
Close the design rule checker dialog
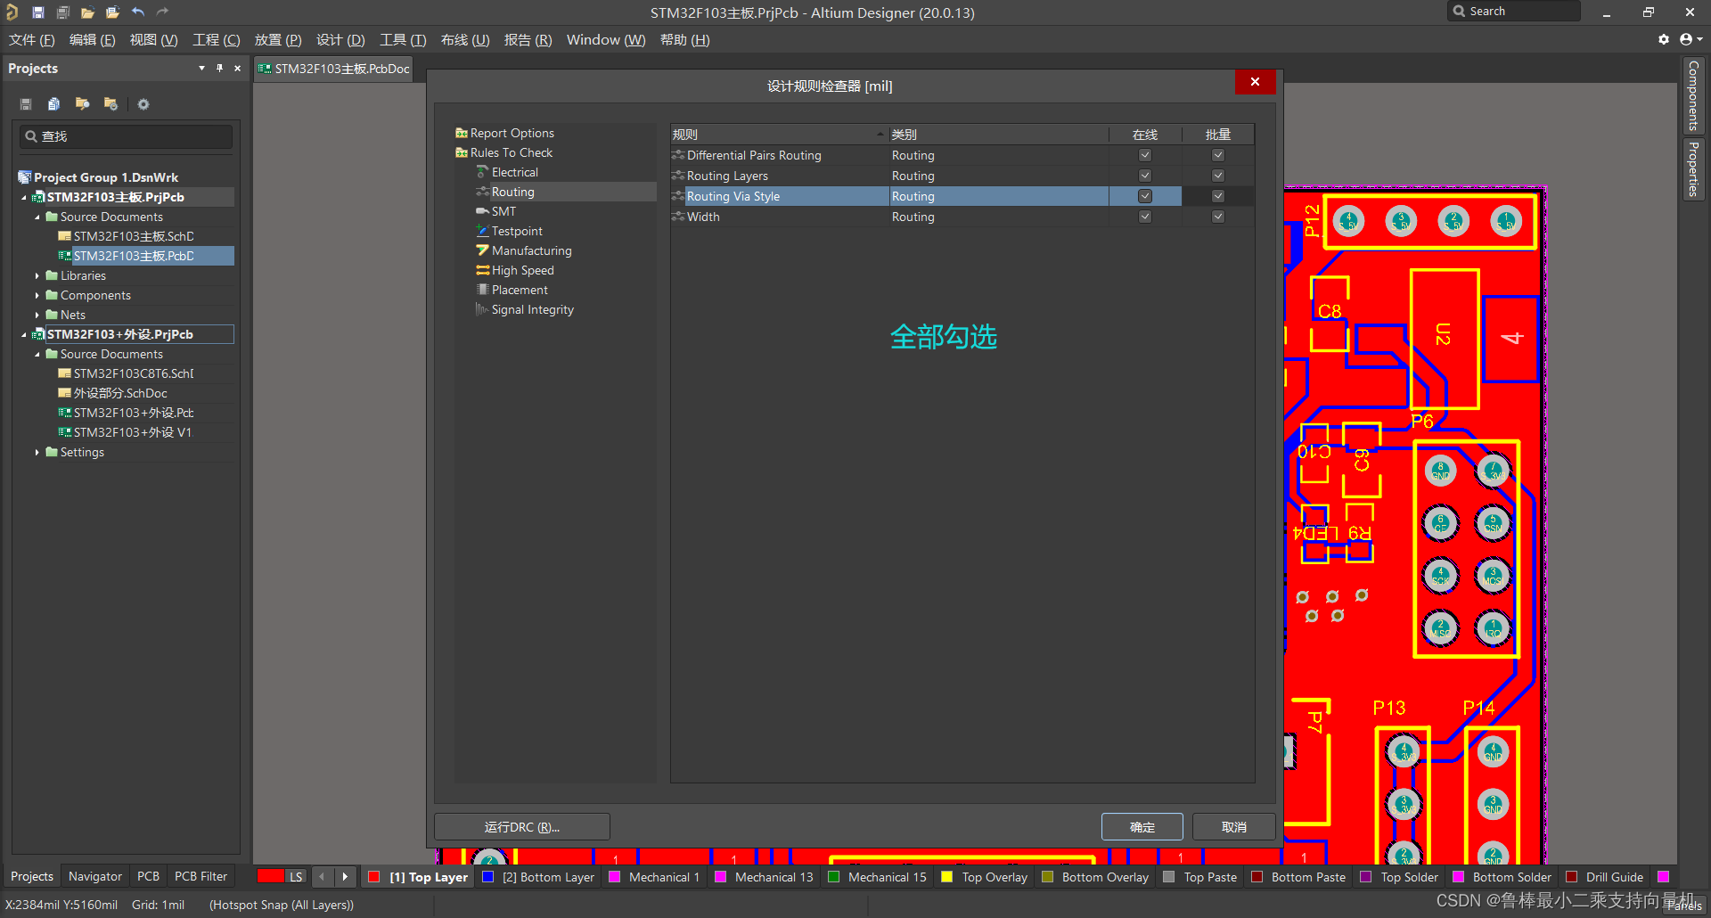pos(1255,82)
